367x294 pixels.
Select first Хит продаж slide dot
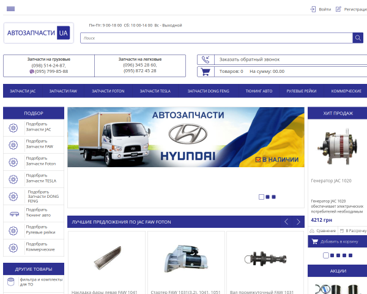326,255
